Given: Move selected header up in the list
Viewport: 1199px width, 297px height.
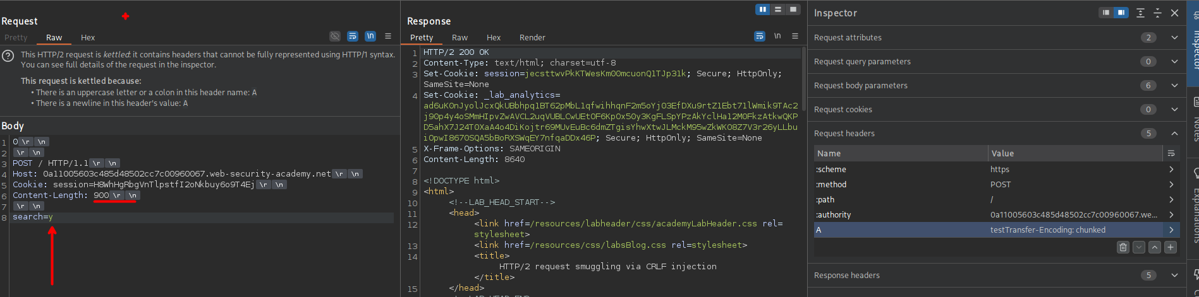Looking at the screenshot, I should tap(1155, 247).
